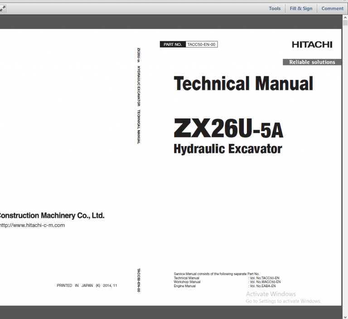The width and height of the screenshot is (348, 319).
Task: Click the ZX26U-5A model title
Action: pyautogui.click(x=228, y=128)
